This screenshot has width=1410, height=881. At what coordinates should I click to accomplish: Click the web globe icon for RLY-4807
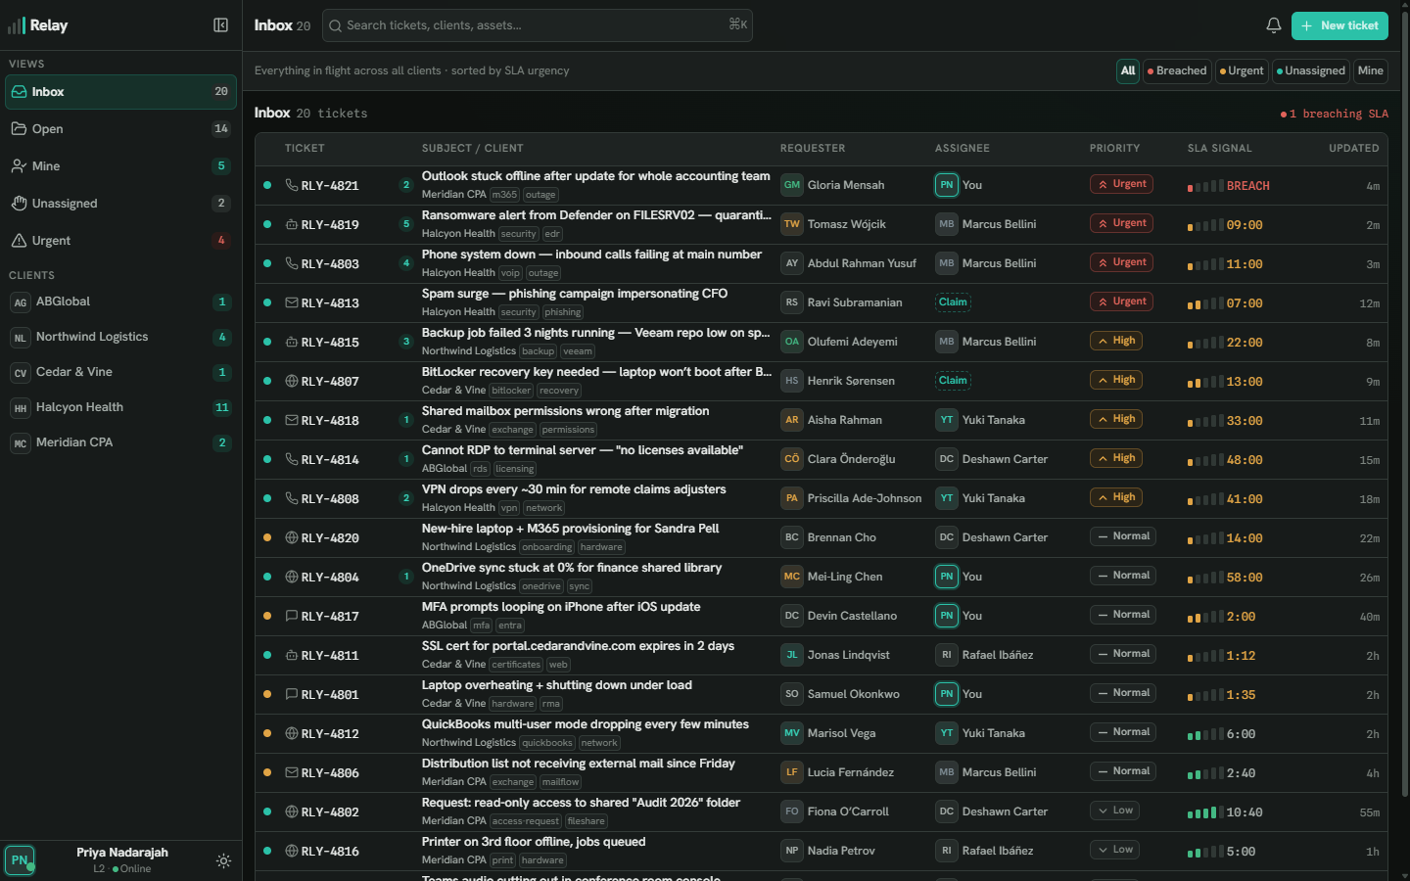(292, 381)
